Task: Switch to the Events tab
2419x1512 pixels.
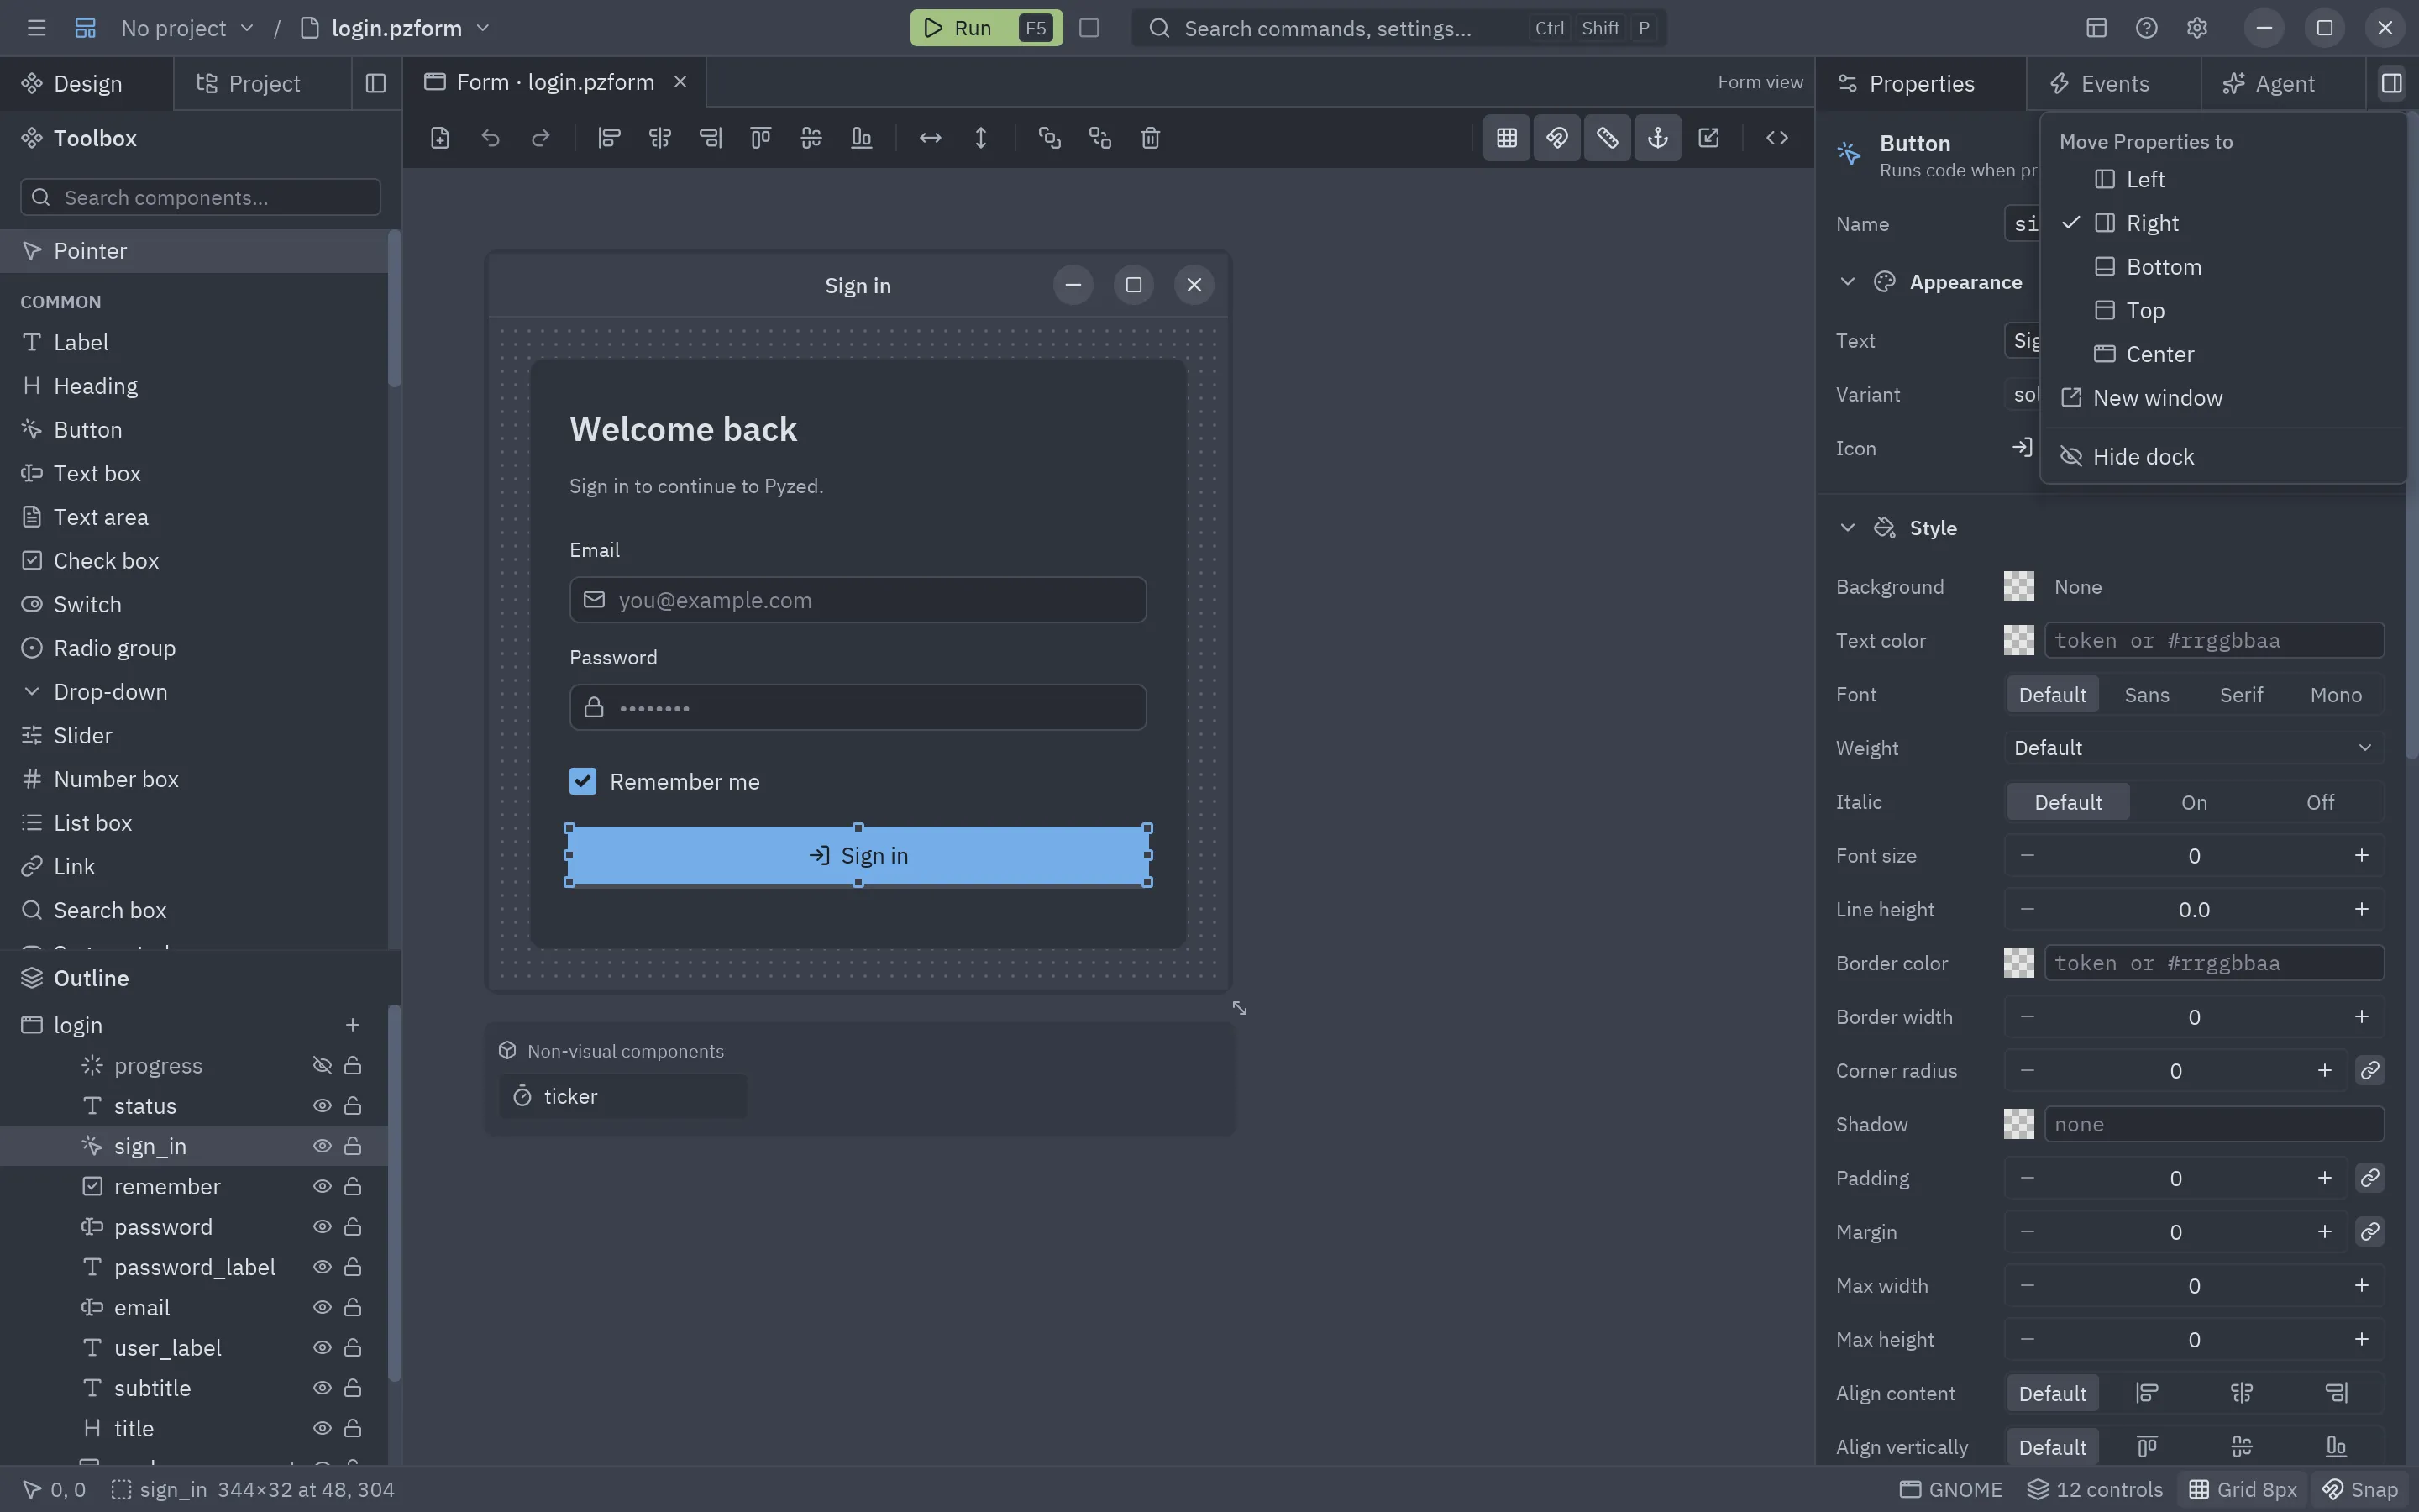Action: coord(2113,84)
